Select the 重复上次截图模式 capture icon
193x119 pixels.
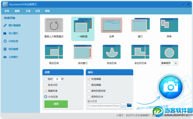(54, 25)
